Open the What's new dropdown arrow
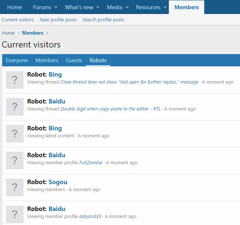240x225 pixels. click(98, 7)
